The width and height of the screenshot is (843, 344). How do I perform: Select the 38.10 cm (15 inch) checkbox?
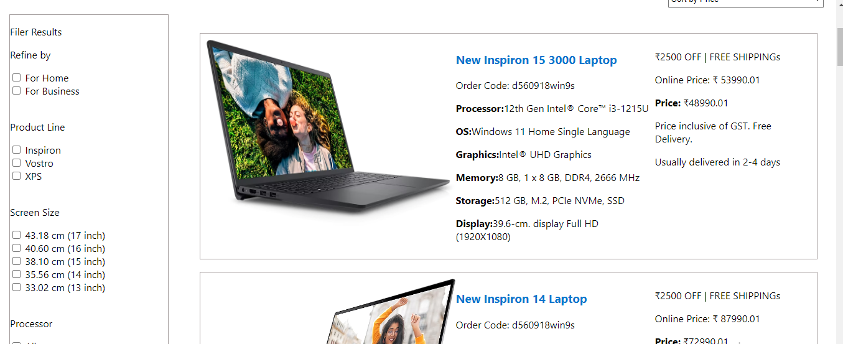[17, 261]
